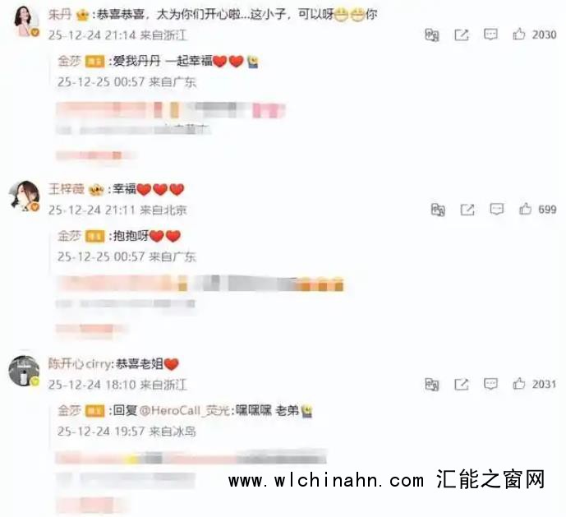Translate 陈开心cirry's comment
This screenshot has height=517, width=566.
(432, 385)
